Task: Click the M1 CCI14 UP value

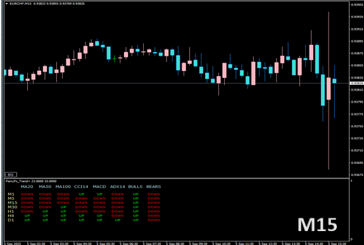Action: point(82,194)
